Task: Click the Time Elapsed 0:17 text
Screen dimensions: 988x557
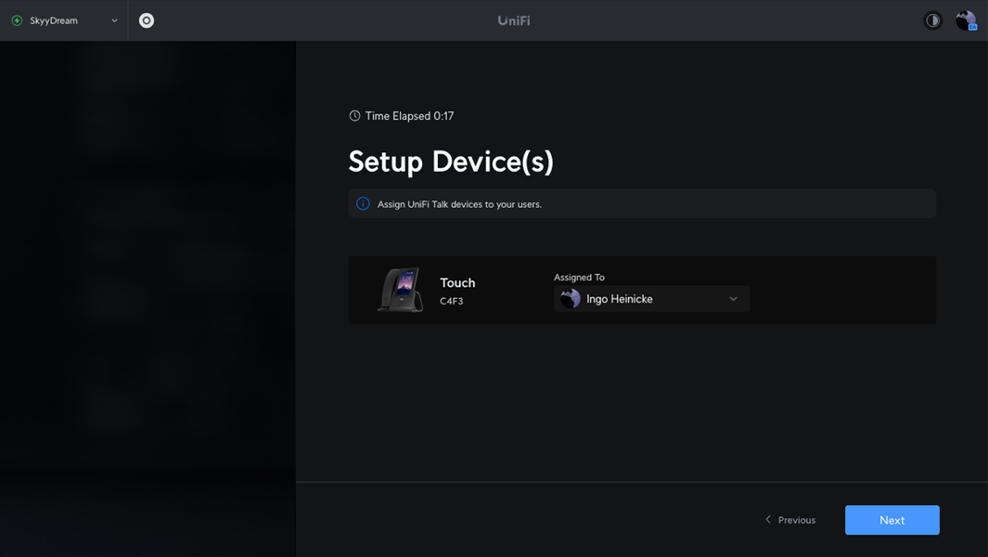Action: point(409,116)
